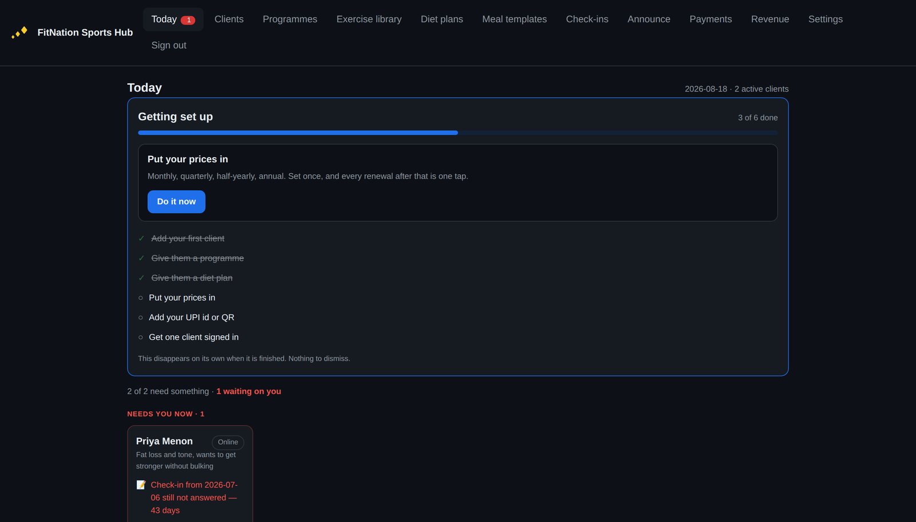The height and width of the screenshot is (522, 916).
Task: Click the "NEEDS YOU NOW · 1" section heading
Action: pyautogui.click(x=166, y=414)
